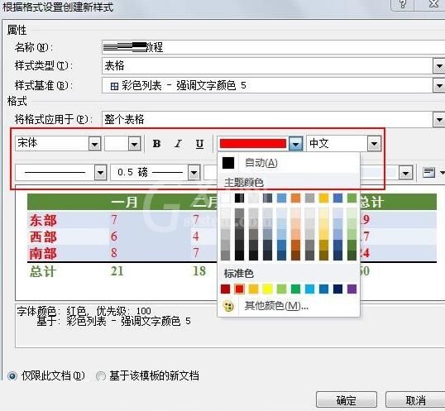Pick the standard yellow swatch

[267, 289]
